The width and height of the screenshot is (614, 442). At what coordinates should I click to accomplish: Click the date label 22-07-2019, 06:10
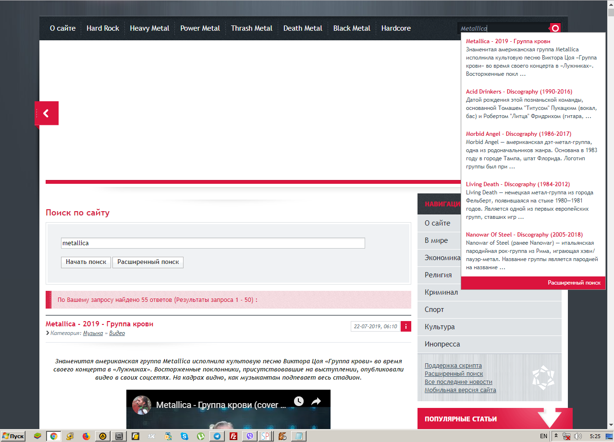[375, 326]
